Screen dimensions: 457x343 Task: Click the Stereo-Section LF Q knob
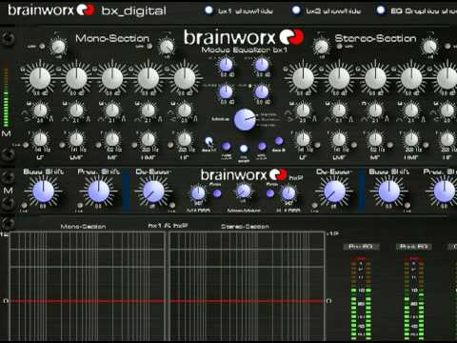(x=303, y=111)
